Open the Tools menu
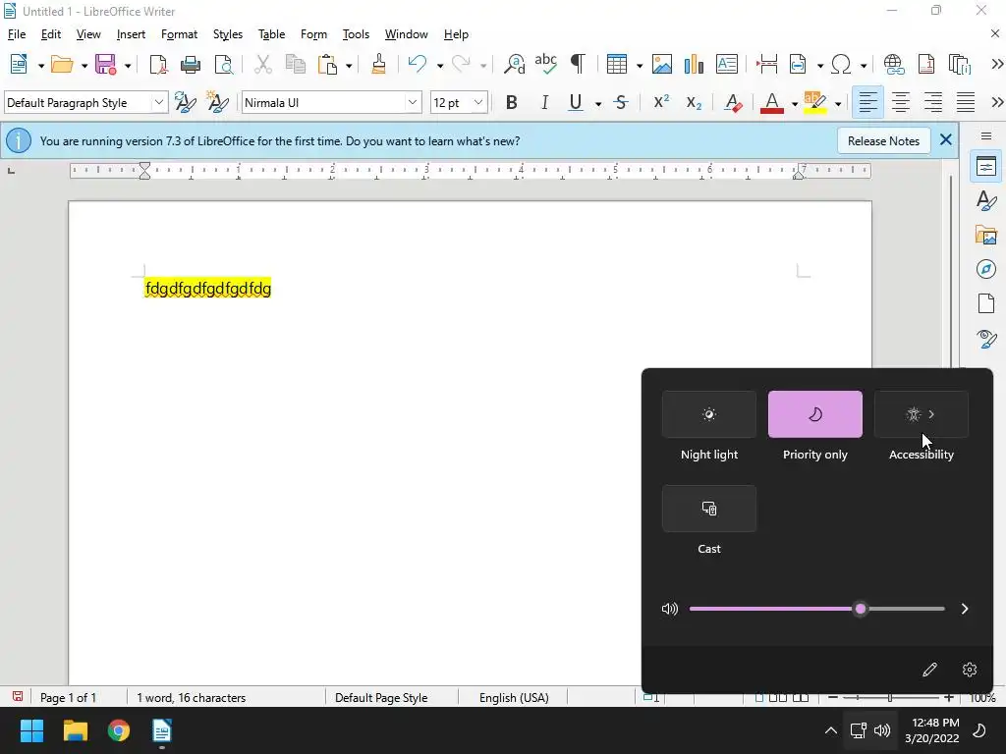The height and width of the screenshot is (754, 1006). [x=356, y=34]
